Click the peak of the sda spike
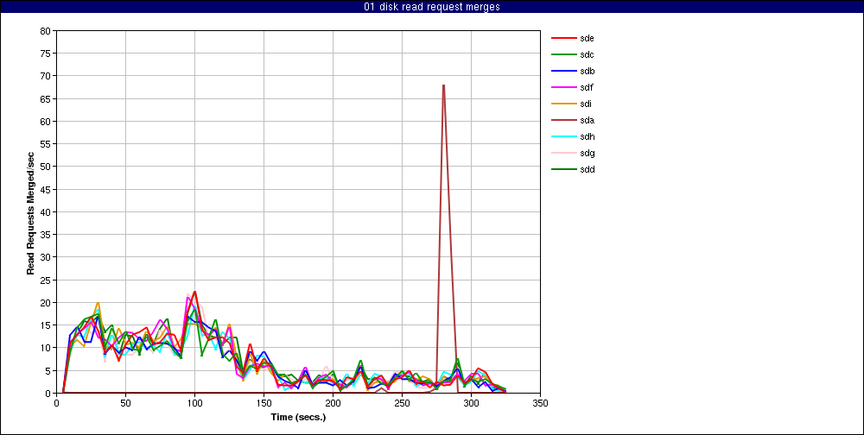The image size is (864, 435). tap(443, 85)
